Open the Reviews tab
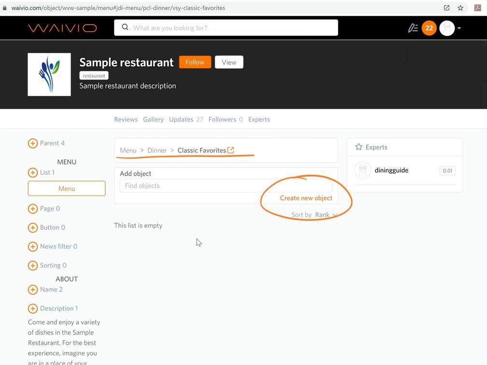Screen dimensions: 487x365 point(126,119)
